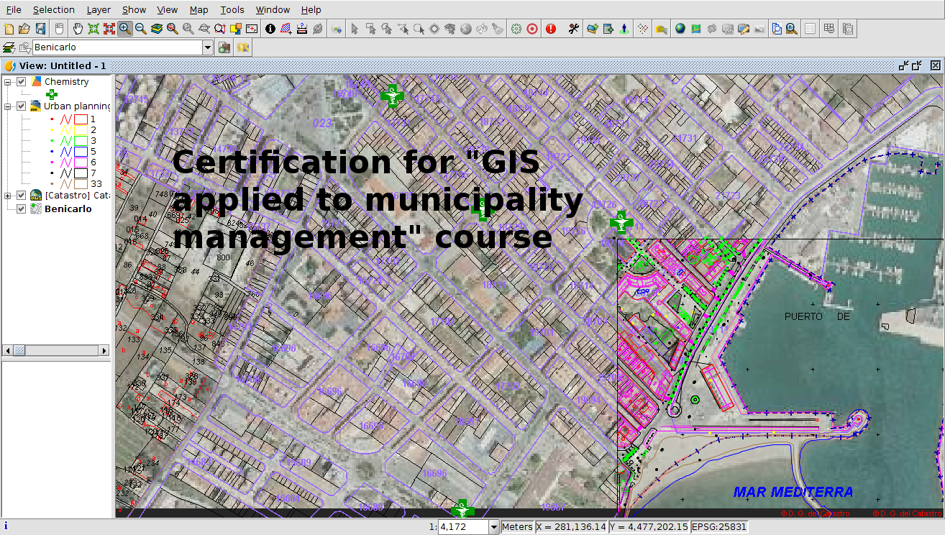Open the Benicarlo locator dropdown arrow
945x535 pixels.
pyautogui.click(x=208, y=47)
